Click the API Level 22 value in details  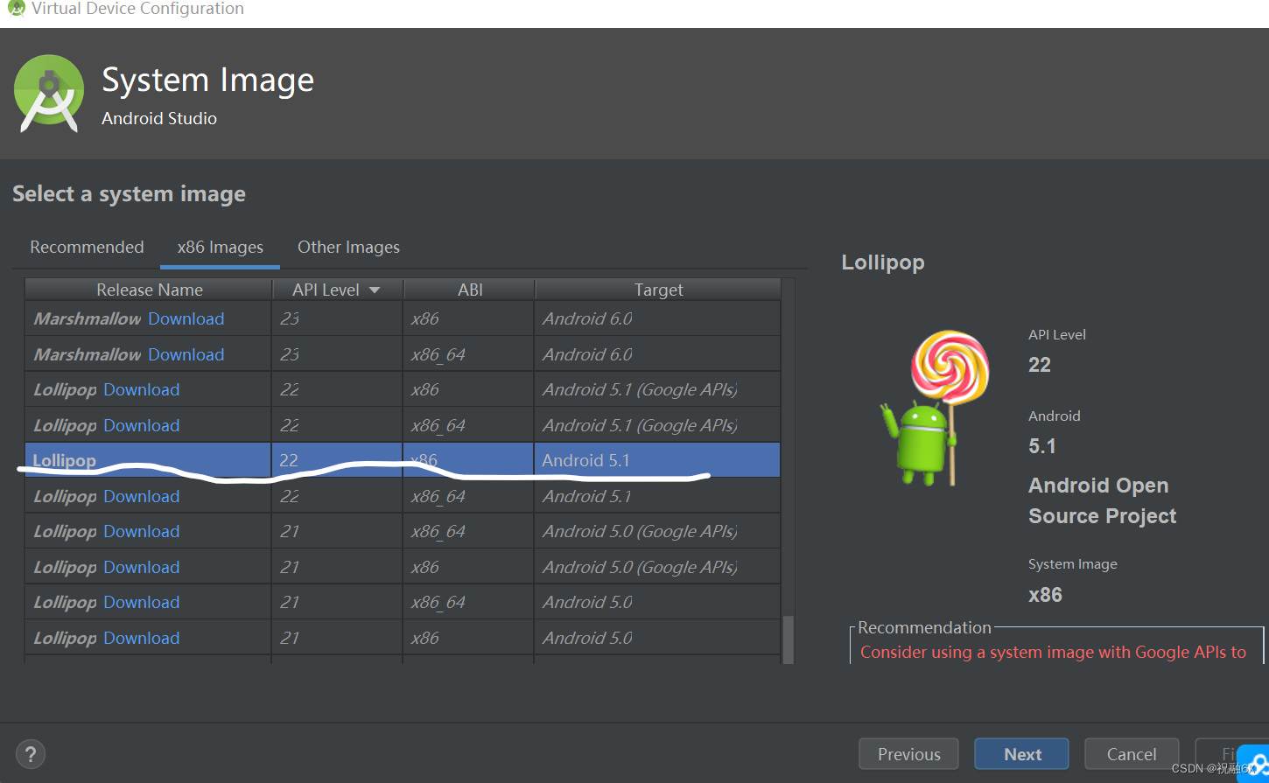click(1040, 366)
